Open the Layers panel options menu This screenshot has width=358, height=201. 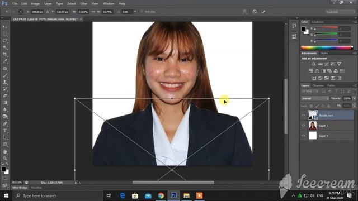(355, 85)
